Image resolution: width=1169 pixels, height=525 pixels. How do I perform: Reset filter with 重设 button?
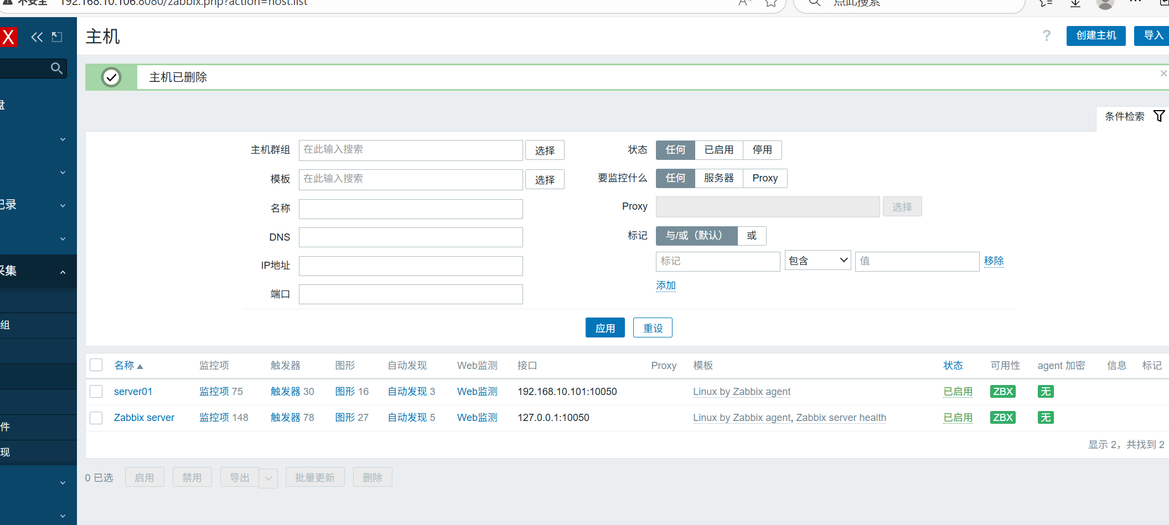pos(653,328)
